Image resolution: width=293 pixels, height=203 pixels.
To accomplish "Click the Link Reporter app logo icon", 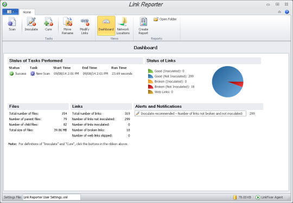I will 5,4.
